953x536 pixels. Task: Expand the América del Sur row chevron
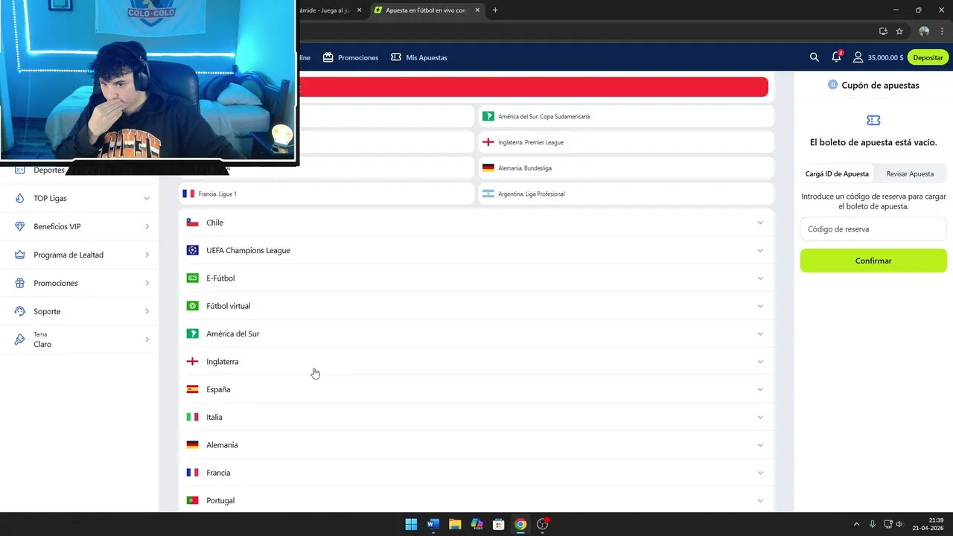click(x=760, y=334)
